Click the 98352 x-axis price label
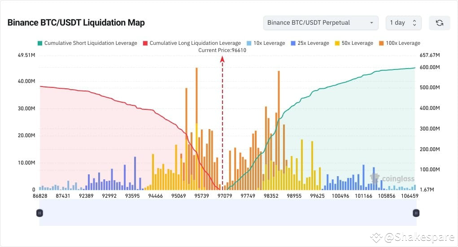458x247 pixels. (271, 196)
